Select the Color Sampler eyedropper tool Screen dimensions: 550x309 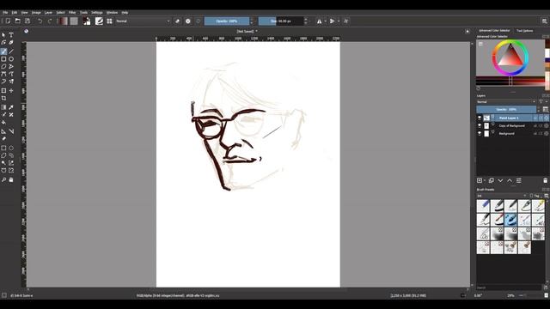(x=11, y=107)
